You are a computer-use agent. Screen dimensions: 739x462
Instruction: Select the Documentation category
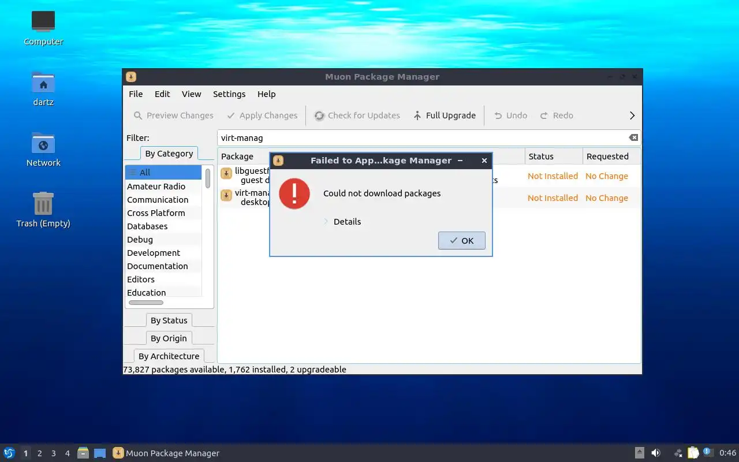click(x=163, y=266)
